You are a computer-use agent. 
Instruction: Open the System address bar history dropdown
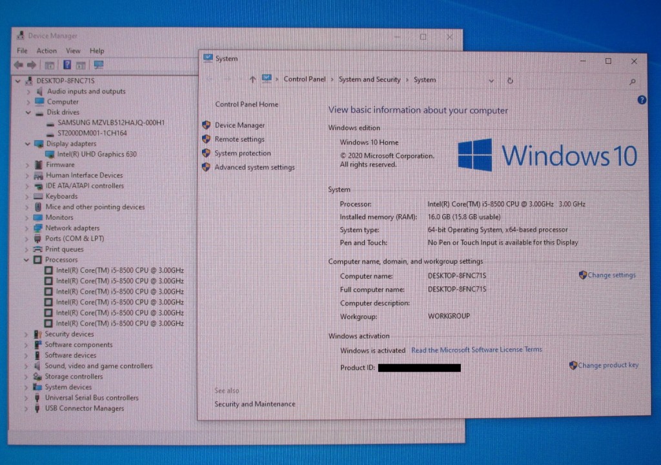tap(491, 81)
